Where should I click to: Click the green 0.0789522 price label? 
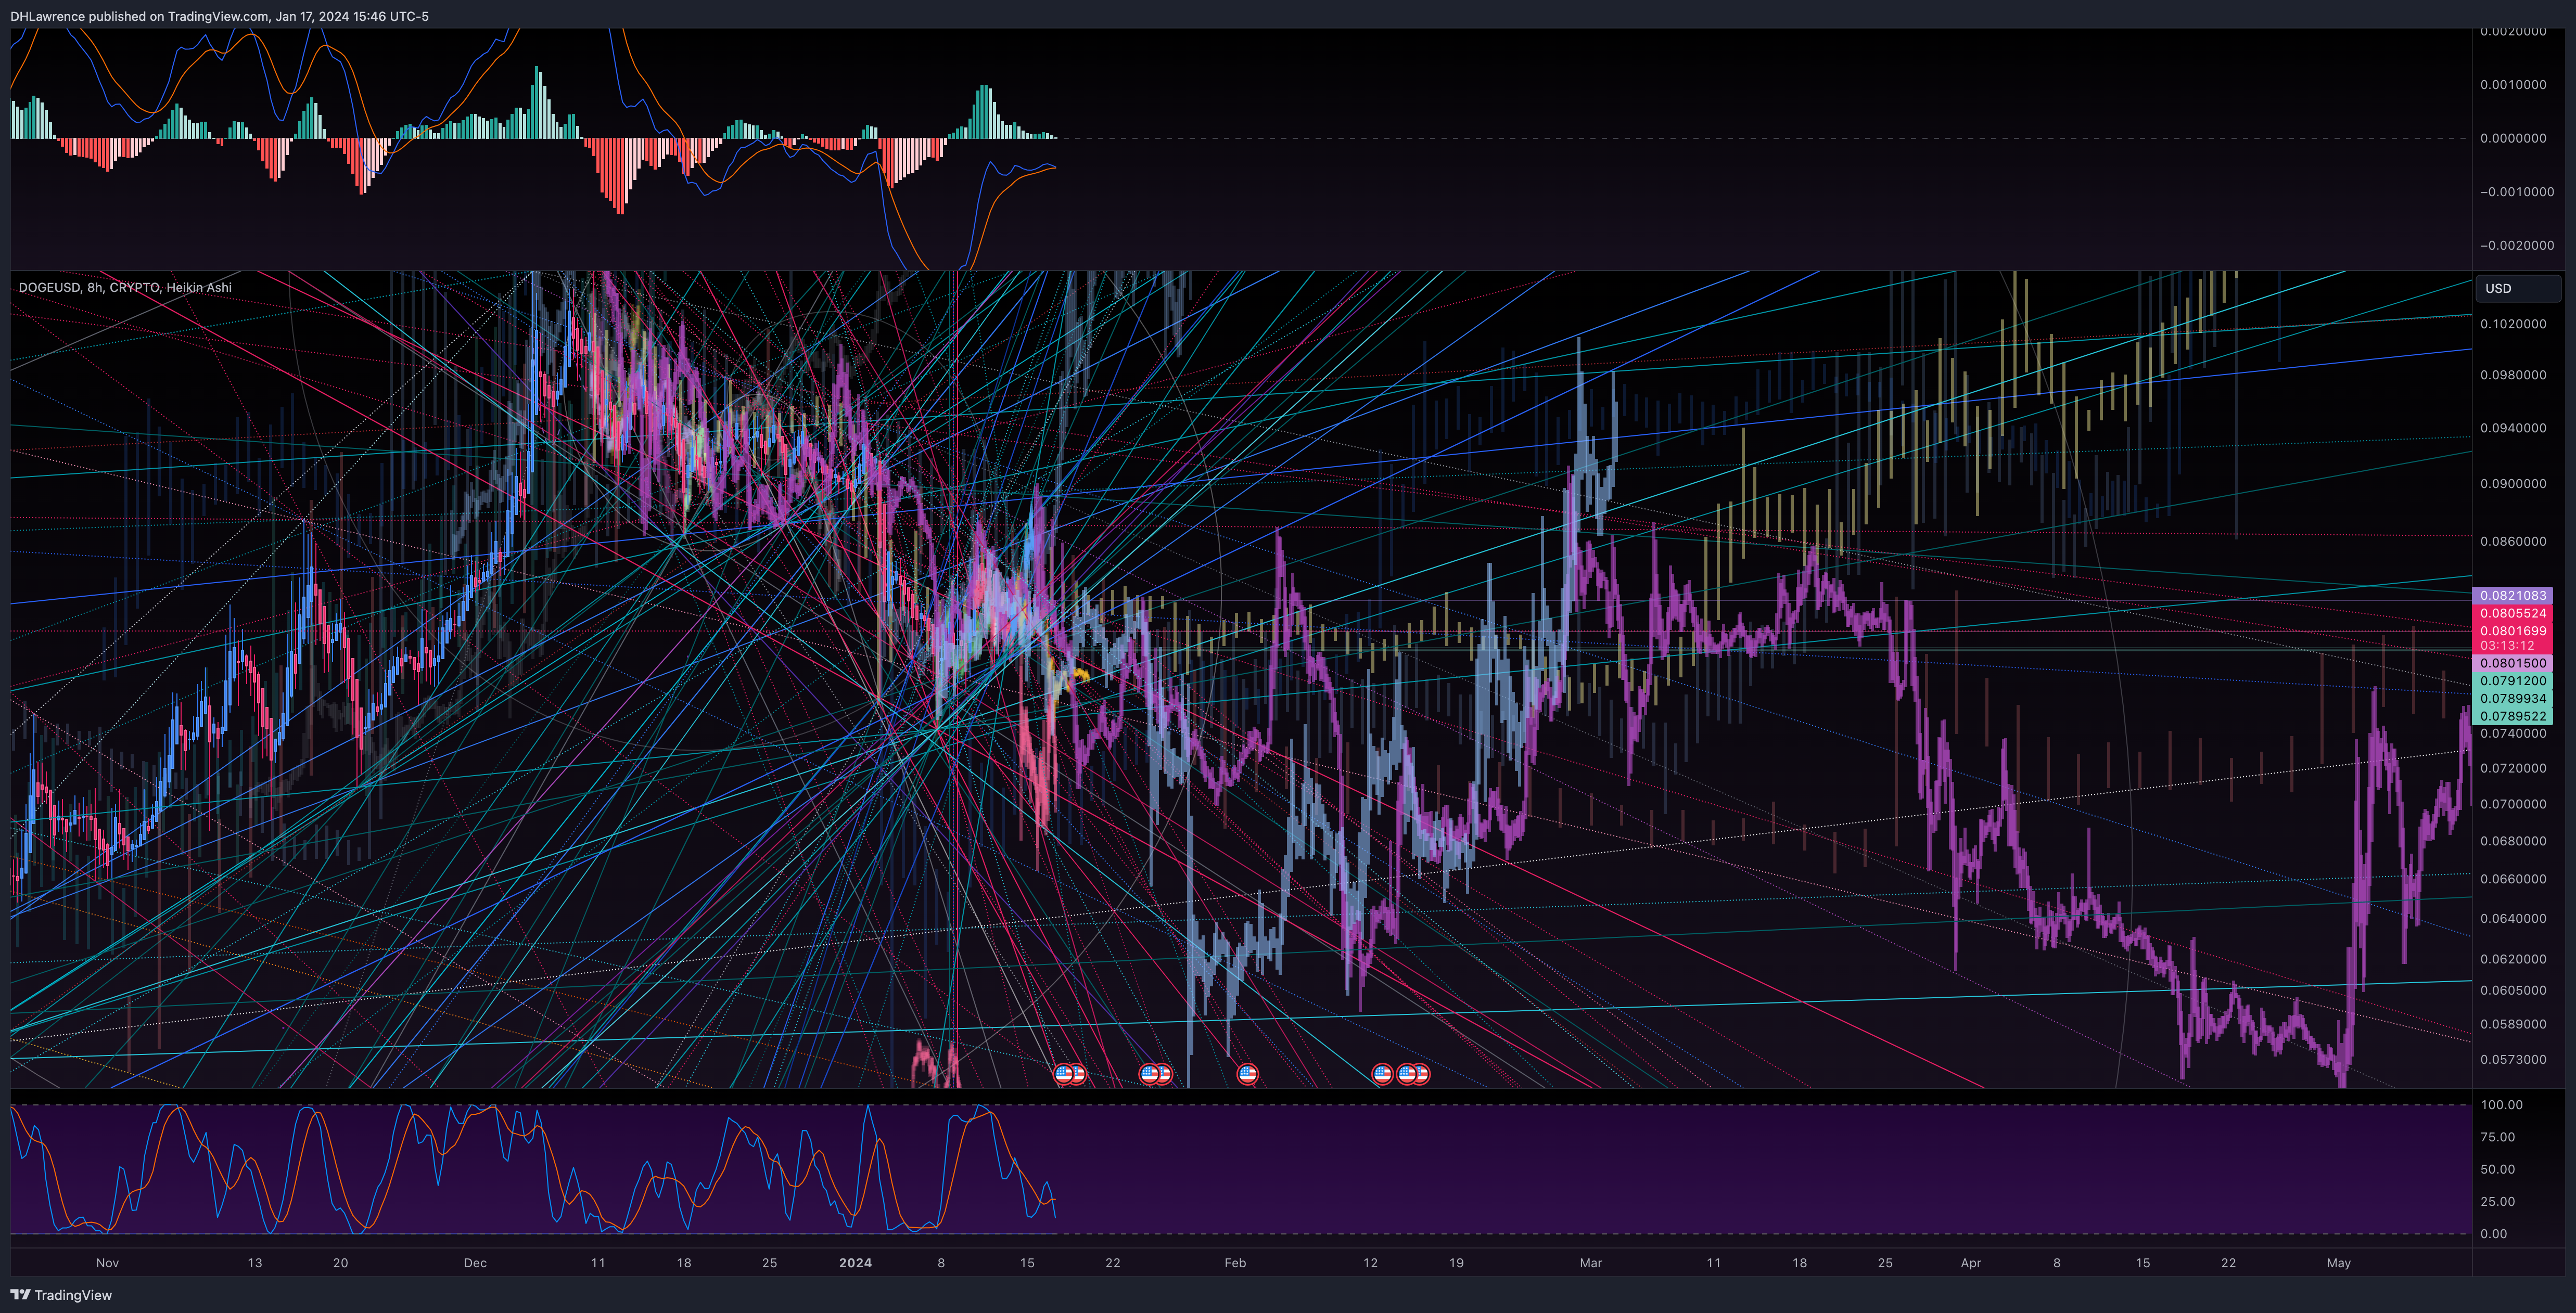click(x=2512, y=716)
